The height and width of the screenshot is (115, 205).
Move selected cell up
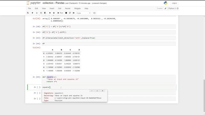click(50, 13)
